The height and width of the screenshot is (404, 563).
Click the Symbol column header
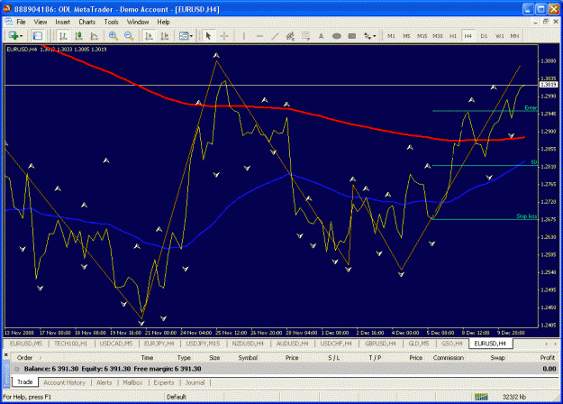coord(248,358)
